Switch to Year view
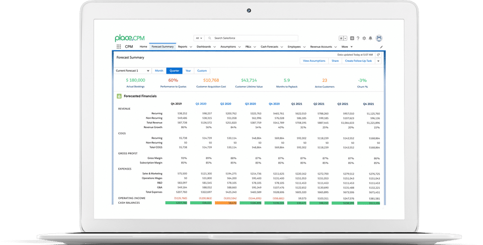483x245 pixels. pyautogui.click(x=188, y=71)
